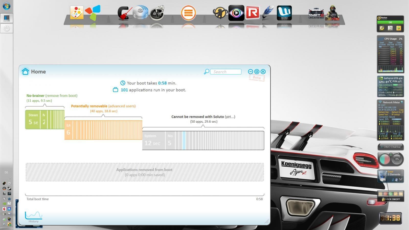
Task: Select the Steam block in No-brainer group
Action: [33, 119]
